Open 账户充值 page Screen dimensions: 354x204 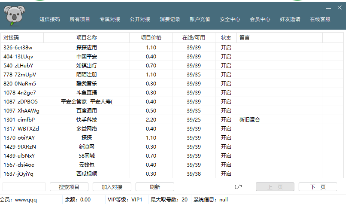click(200, 19)
